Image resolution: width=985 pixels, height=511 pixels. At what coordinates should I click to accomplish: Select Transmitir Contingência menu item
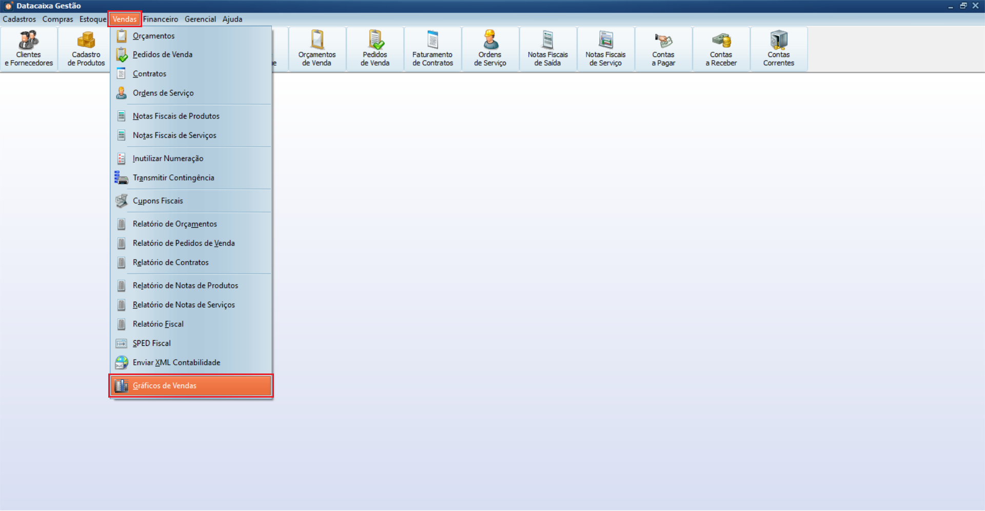[173, 178]
